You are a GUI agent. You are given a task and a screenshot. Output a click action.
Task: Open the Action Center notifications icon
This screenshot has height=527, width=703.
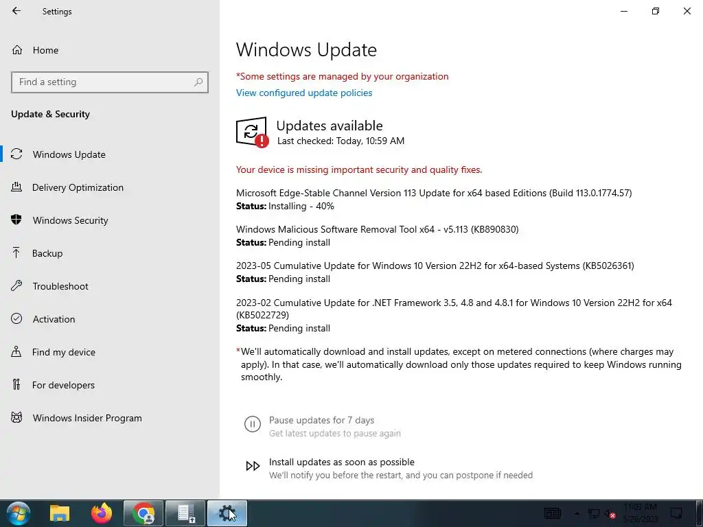[x=676, y=513]
